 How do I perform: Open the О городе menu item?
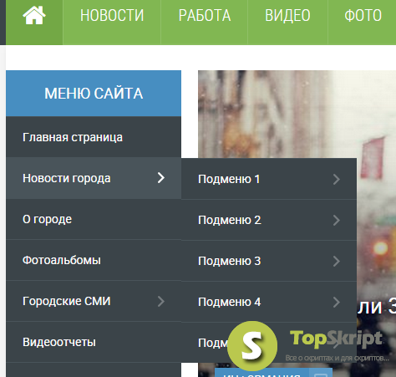click(94, 219)
